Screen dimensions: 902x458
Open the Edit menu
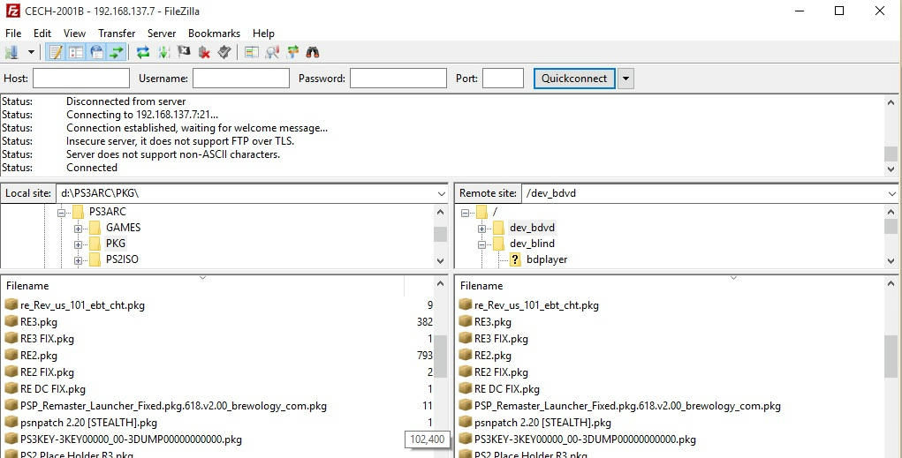[42, 34]
